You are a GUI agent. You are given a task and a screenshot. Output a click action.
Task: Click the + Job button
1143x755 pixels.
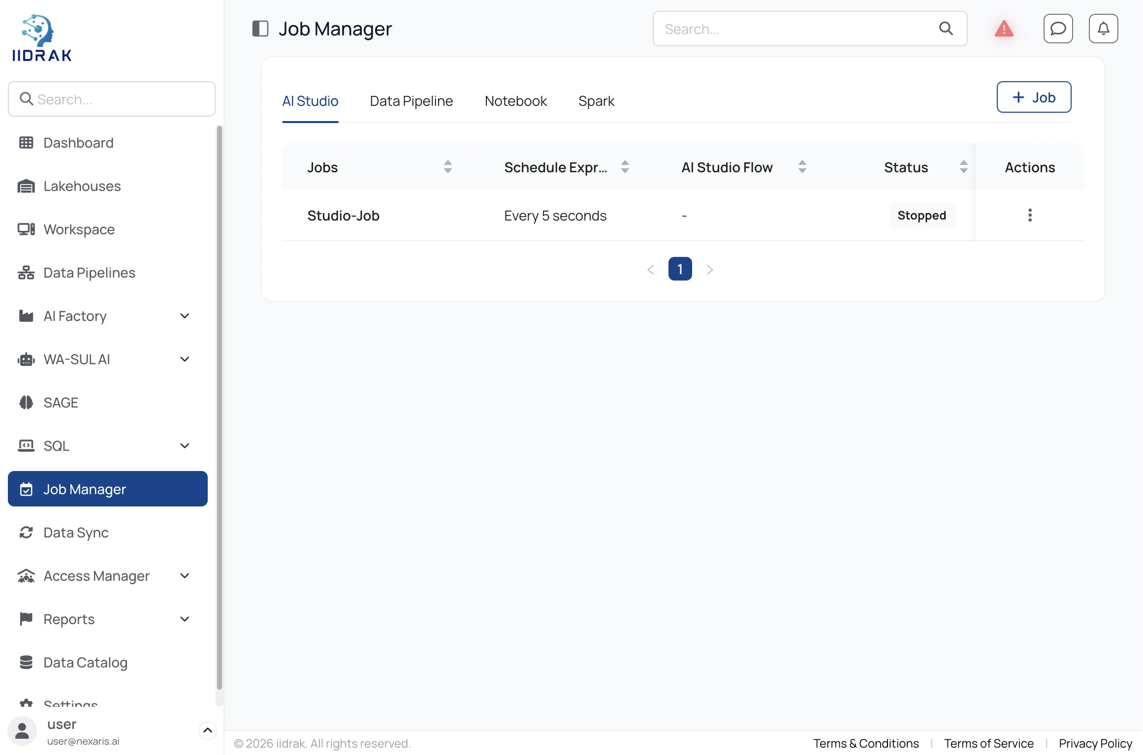click(1034, 97)
